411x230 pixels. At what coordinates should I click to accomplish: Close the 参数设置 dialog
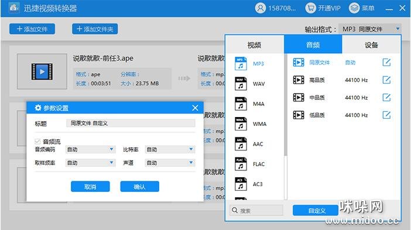coord(196,108)
